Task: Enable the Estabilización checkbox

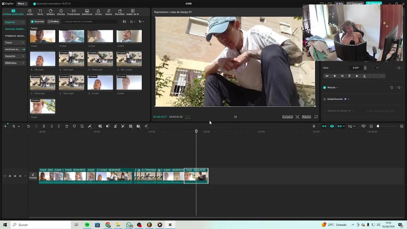Action: [x=324, y=99]
